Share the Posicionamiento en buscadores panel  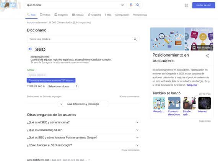207,56
